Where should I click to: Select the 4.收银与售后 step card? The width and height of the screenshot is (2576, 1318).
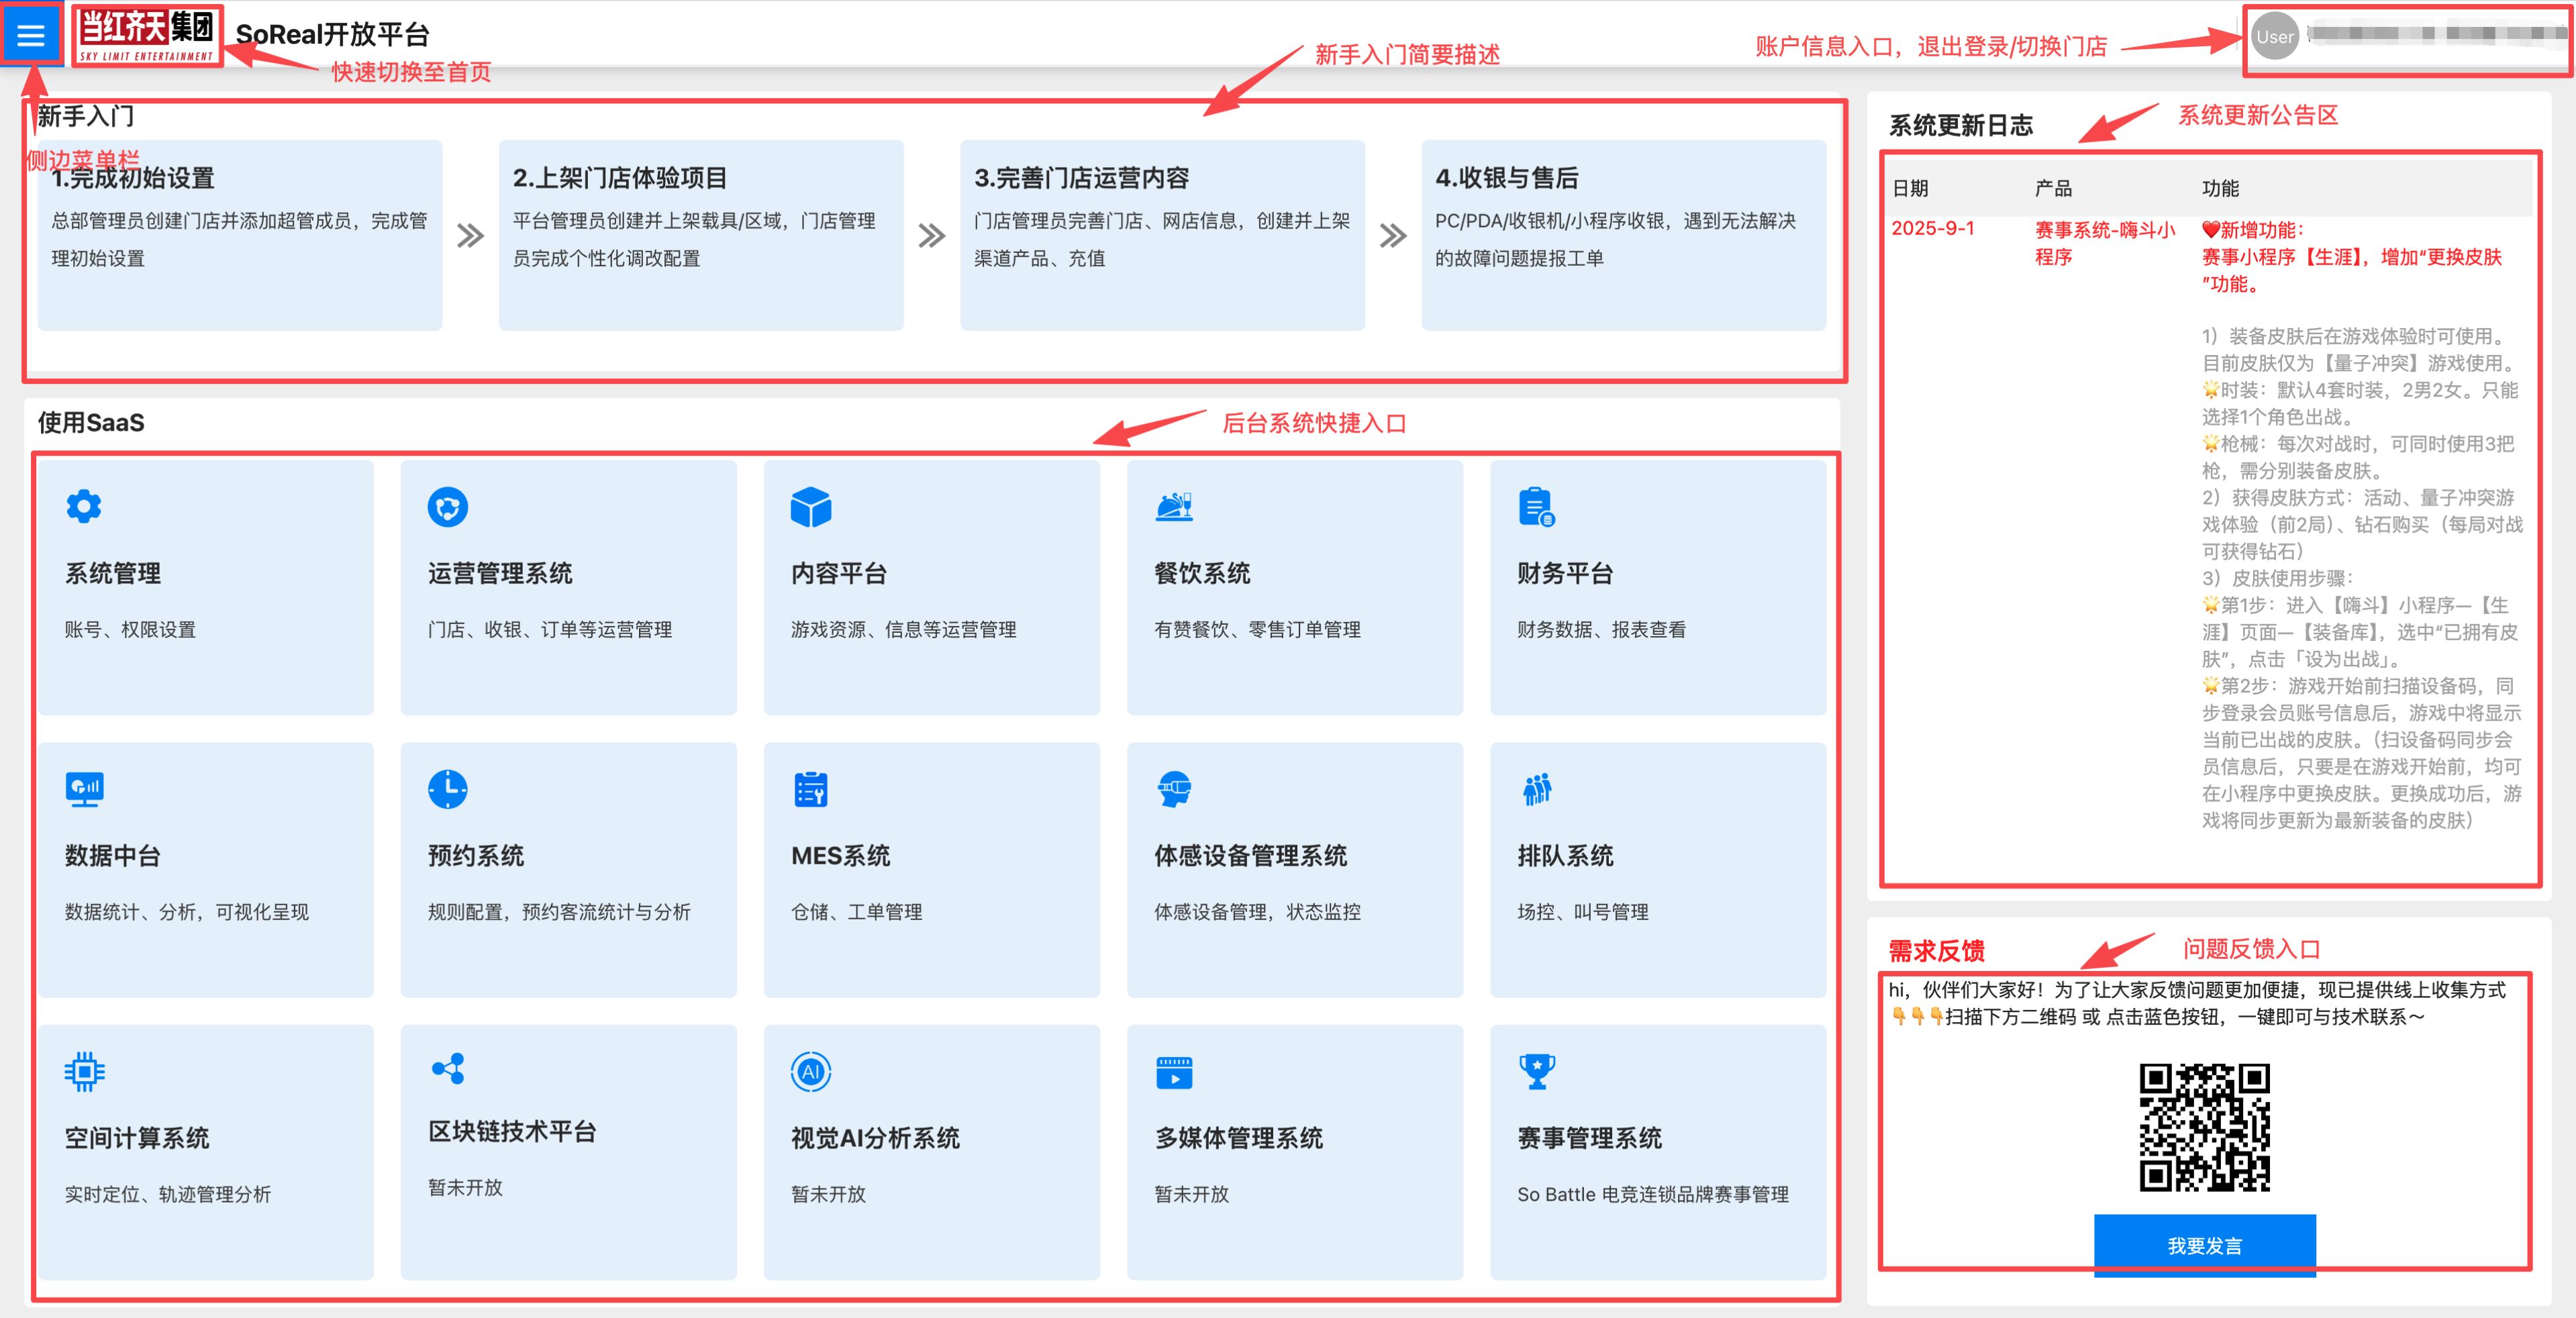point(1623,235)
